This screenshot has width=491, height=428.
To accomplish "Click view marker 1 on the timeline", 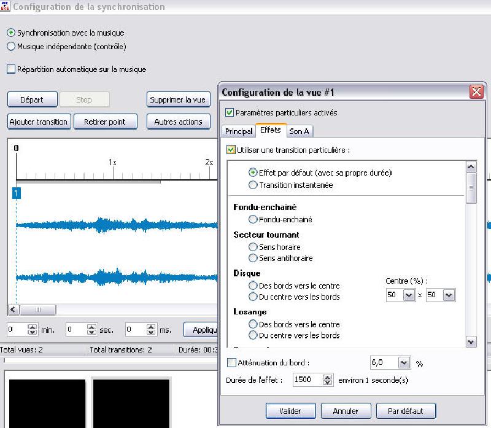I will point(17,193).
